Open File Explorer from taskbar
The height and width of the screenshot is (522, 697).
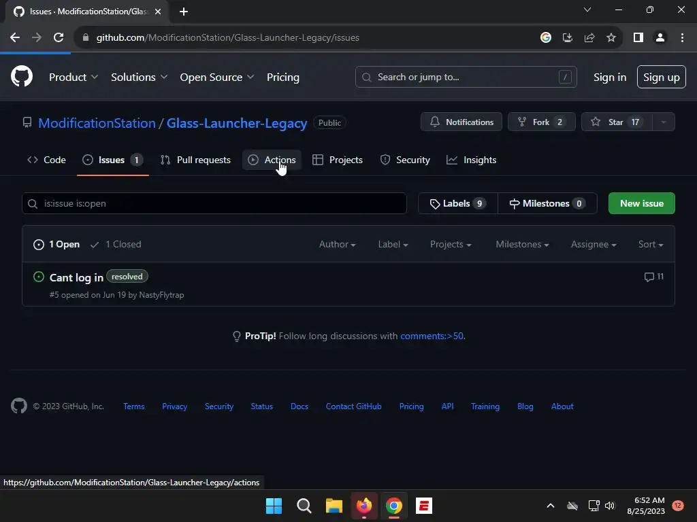[334, 506]
